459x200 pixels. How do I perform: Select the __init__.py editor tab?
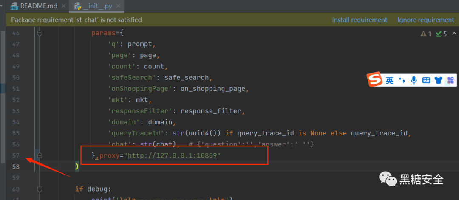coord(96,6)
